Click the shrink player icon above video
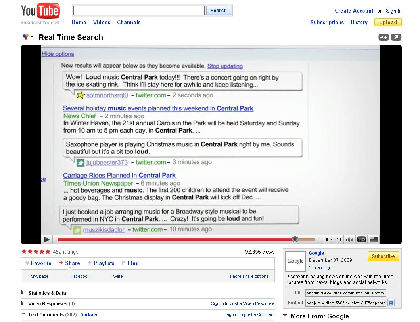420x322 pixels. [x=384, y=37]
